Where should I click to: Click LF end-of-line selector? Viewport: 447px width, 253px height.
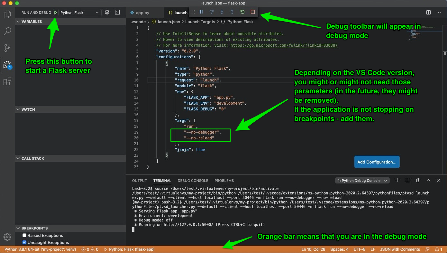point(373,249)
